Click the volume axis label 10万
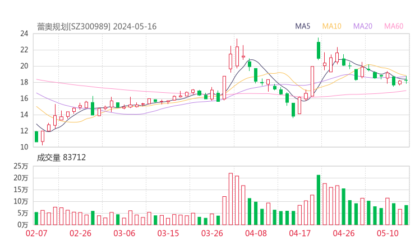415x246 pixels. pos(21,201)
